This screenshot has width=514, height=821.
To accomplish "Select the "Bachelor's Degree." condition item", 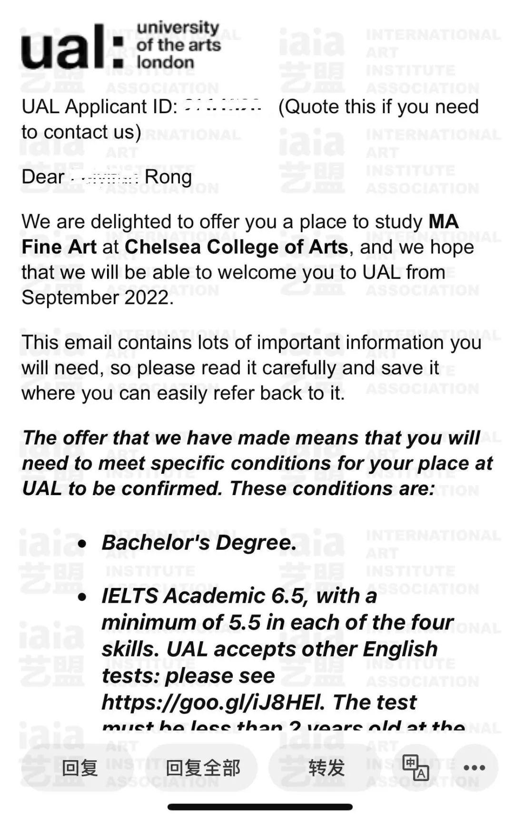I will (x=199, y=543).
